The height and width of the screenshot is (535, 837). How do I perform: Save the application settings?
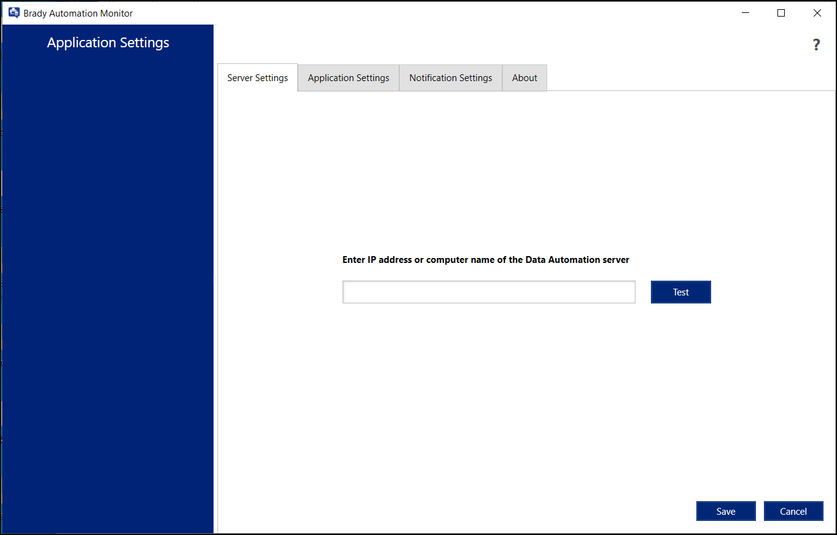[726, 512]
